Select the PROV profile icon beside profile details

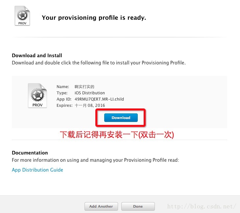37,95
